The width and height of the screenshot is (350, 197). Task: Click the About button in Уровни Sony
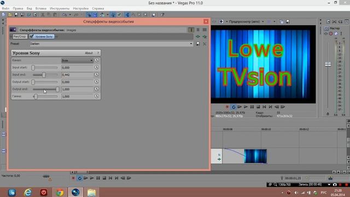pyautogui.click(x=89, y=53)
